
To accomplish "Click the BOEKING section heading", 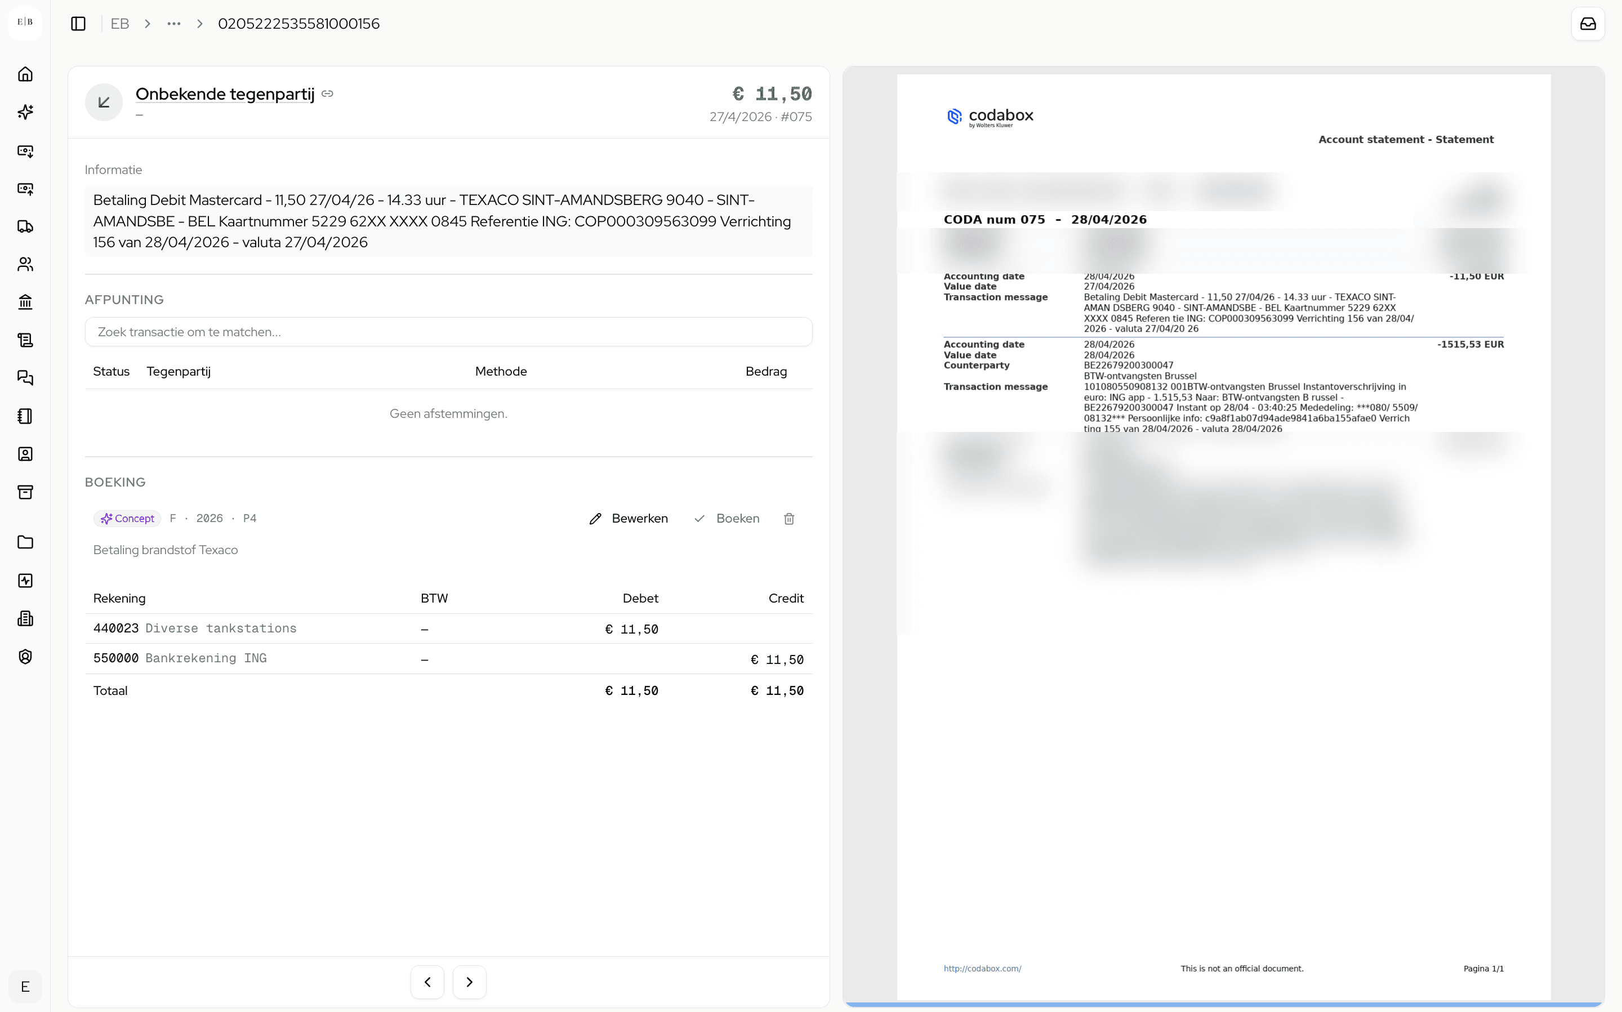I will (115, 483).
